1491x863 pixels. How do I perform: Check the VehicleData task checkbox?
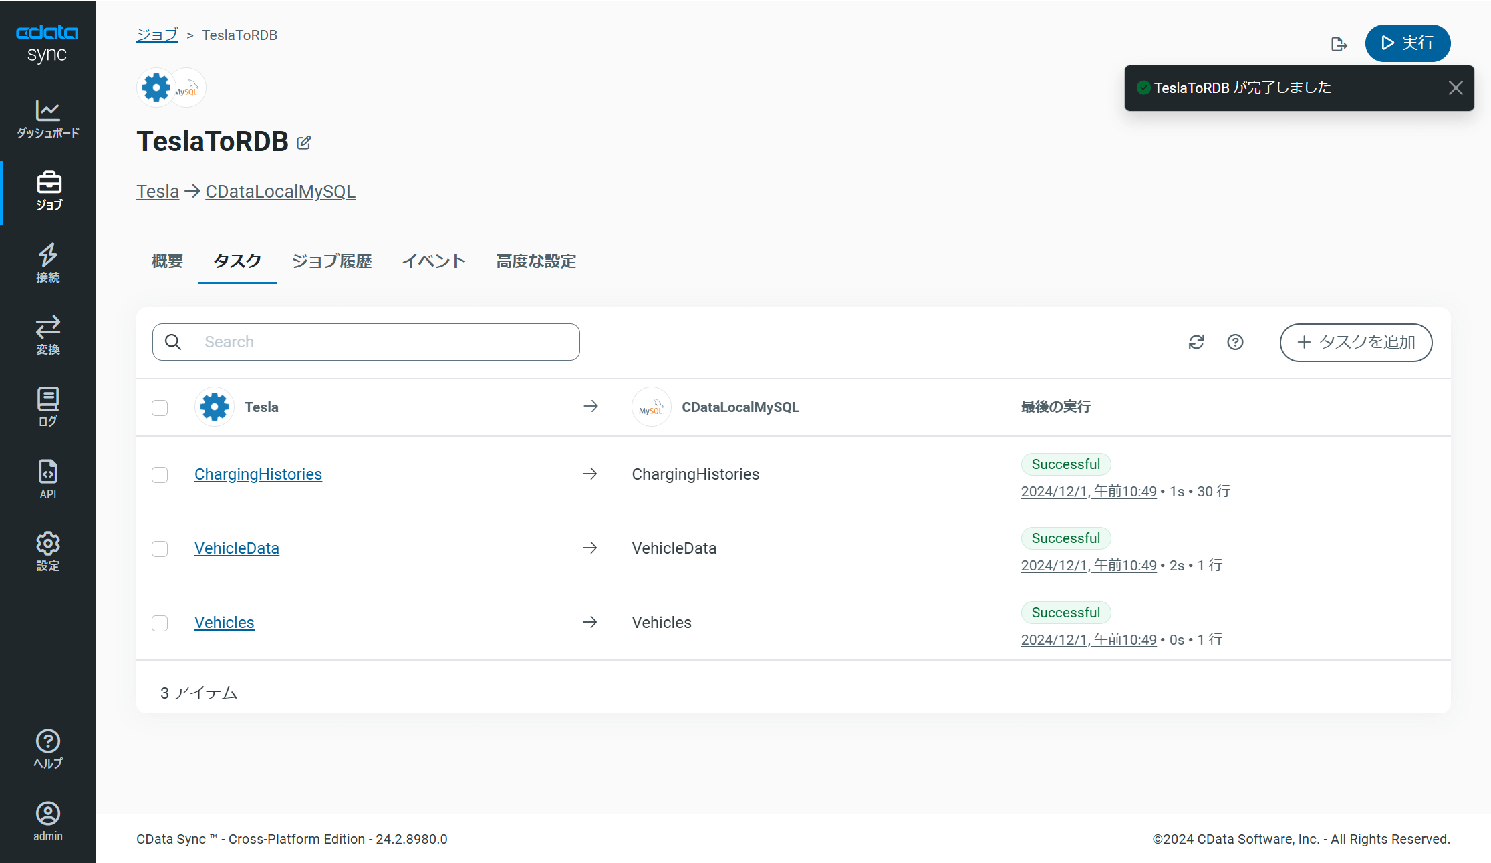pyautogui.click(x=160, y=549)
